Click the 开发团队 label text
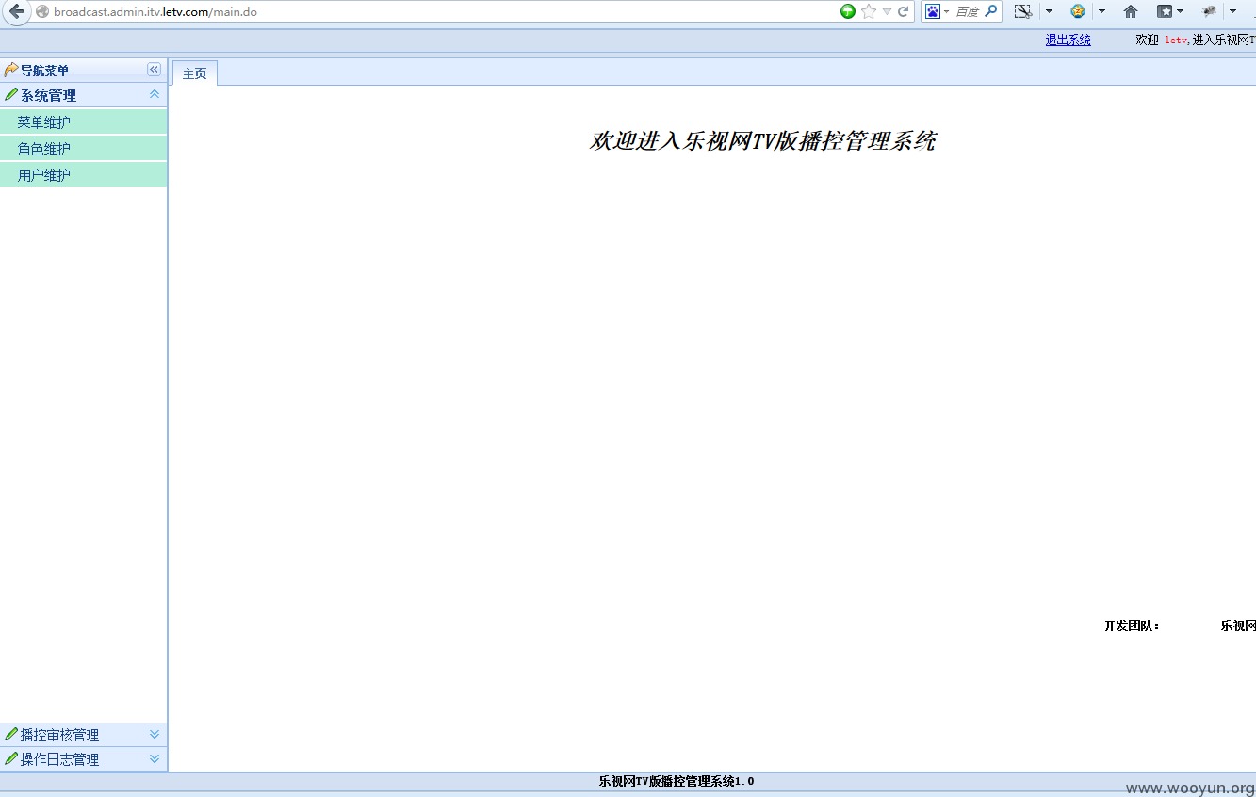The image size is (1256, 797). 1132,626
